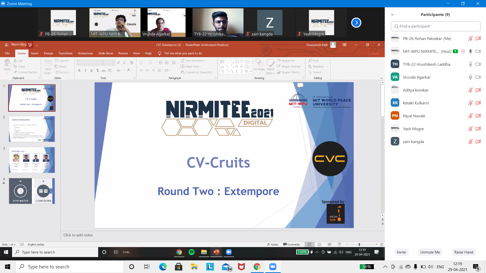Open notification center with 9 badge
The width and height of the screenshot is (486, 273).
click(476, 267)
